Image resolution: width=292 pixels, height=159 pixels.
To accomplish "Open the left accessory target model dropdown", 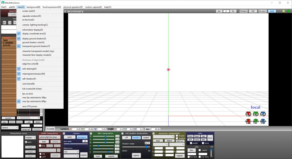I will point(161,144).
